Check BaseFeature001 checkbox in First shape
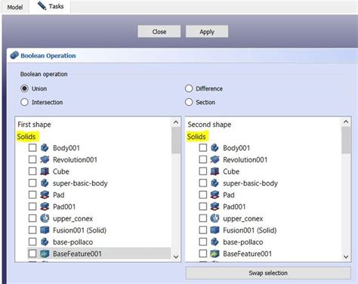Image resolution: width=358 pixels, height=284 pixels. tap(32, 254)
